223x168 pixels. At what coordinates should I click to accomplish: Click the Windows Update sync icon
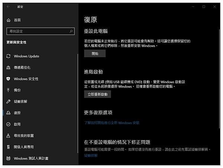tap(9, 56)
